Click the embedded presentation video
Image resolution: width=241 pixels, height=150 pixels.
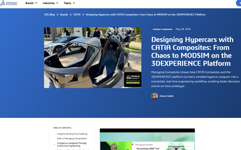pyautogui.click(x=147, y=139)
